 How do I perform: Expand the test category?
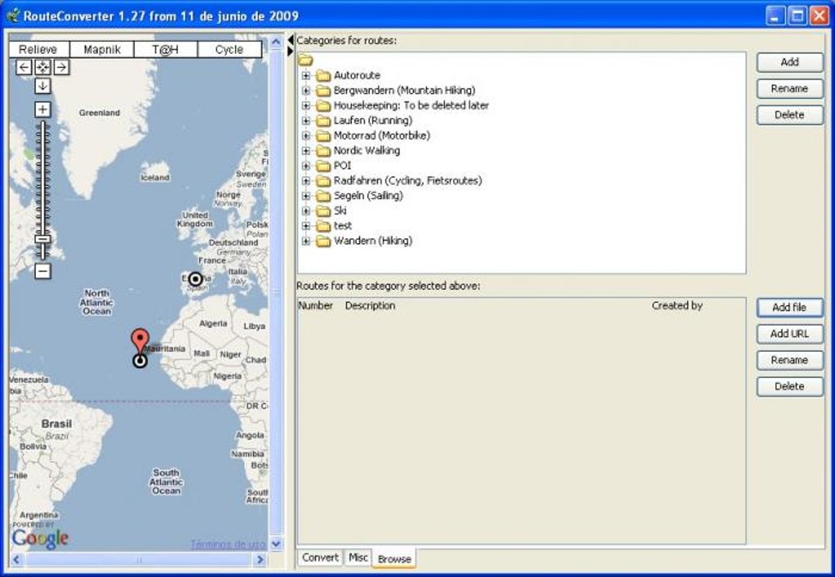[x=305, y=226]
